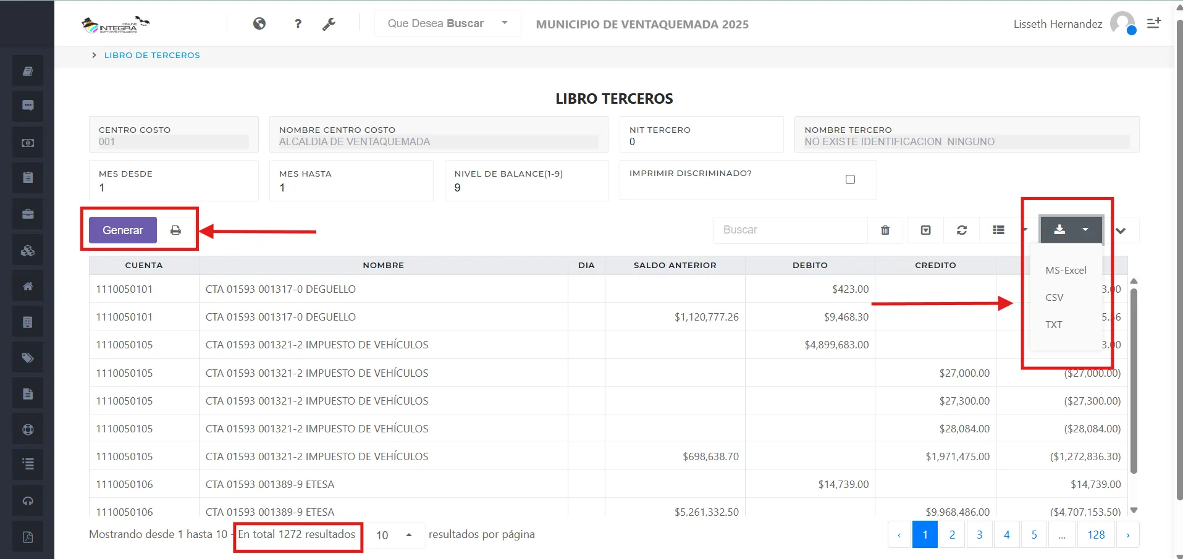Open the headphones support icon in sidebar
The height and width of the screenshot is (559, 1183).
[x=27, y=500]
